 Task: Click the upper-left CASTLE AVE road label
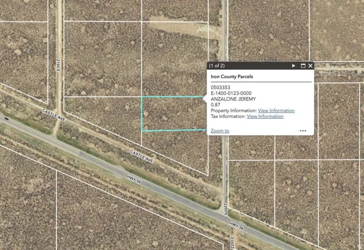click(54, 115)
